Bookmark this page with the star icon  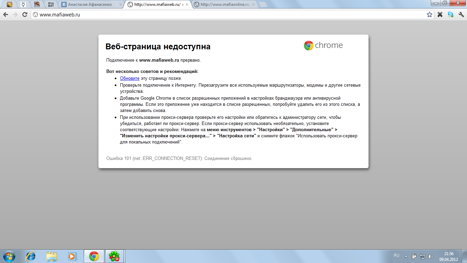[x=429, y=14]
